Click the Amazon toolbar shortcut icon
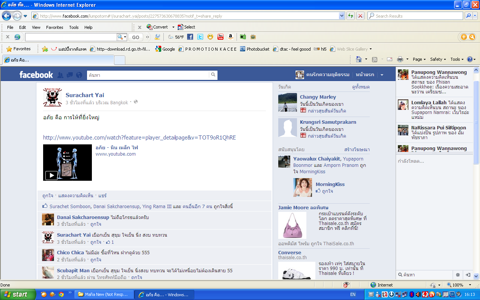Viewport: 480px width, 300px height. [231, 37]
